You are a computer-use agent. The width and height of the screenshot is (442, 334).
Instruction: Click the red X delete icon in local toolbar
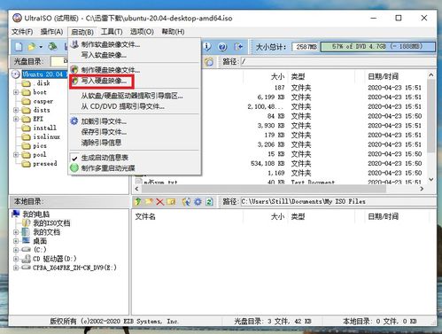coord(159,202)
